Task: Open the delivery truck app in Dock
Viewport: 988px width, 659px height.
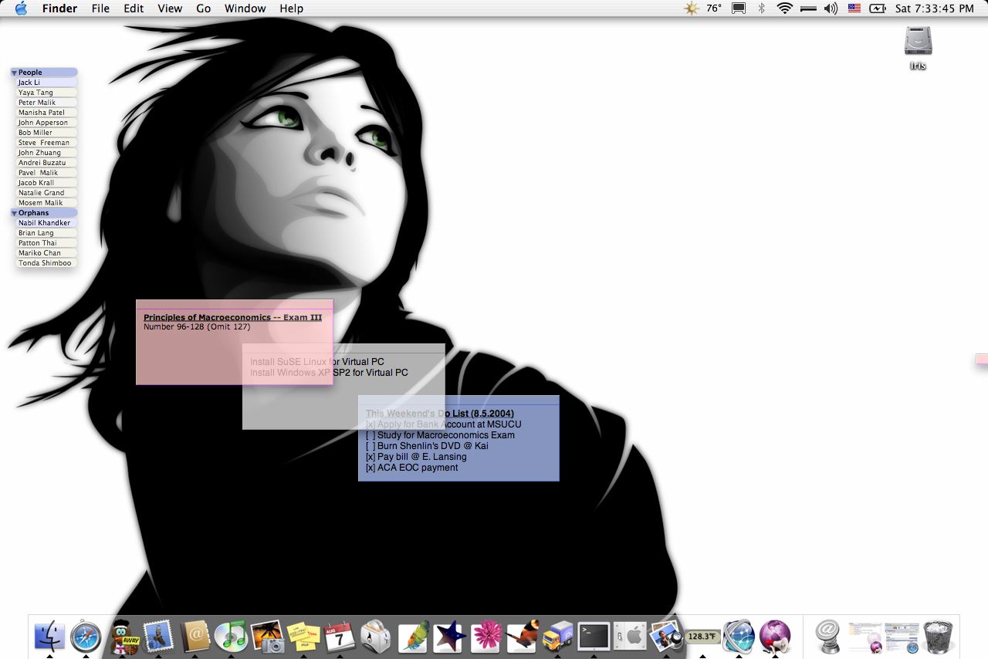Action: (x=557, y=637)
